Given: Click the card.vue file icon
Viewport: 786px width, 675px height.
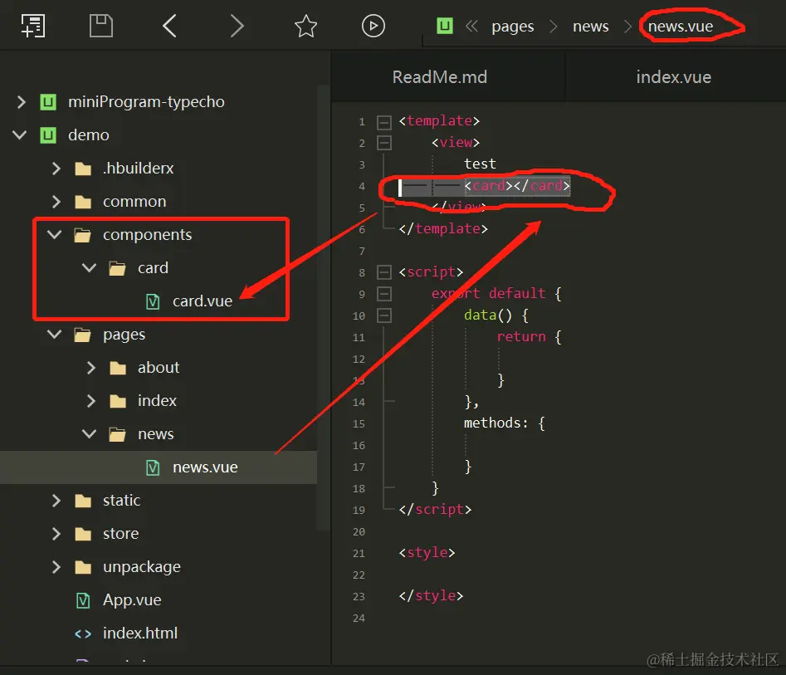Looking at the screenshot, I should (x=153, y=301).
